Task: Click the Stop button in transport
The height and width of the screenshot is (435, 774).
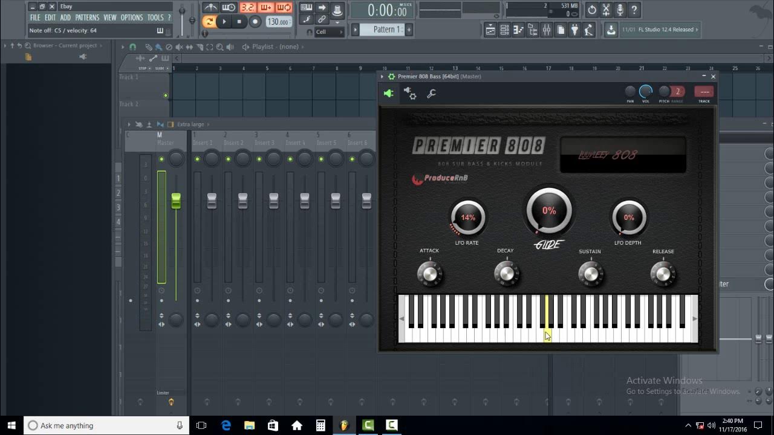Action: coord(239,22)
